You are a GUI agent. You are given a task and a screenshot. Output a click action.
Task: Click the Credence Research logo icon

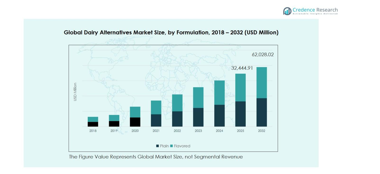point(287,11)
